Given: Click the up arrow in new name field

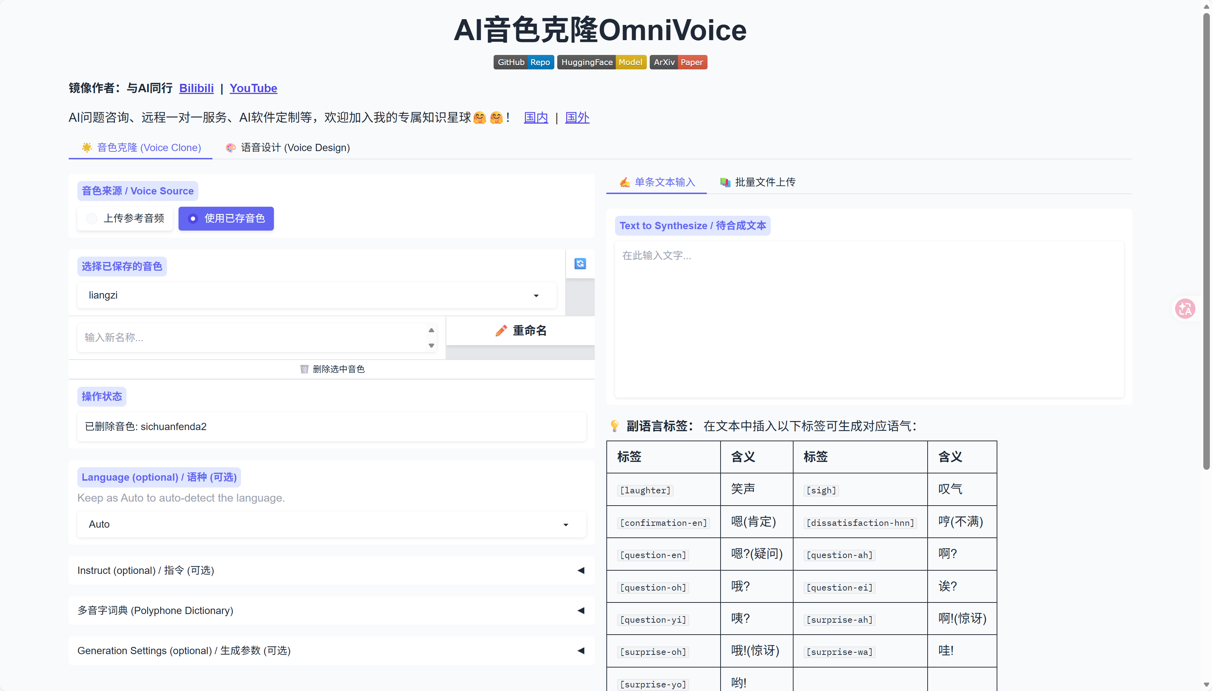Looking at the screenshot, I should tap(431, 330).
